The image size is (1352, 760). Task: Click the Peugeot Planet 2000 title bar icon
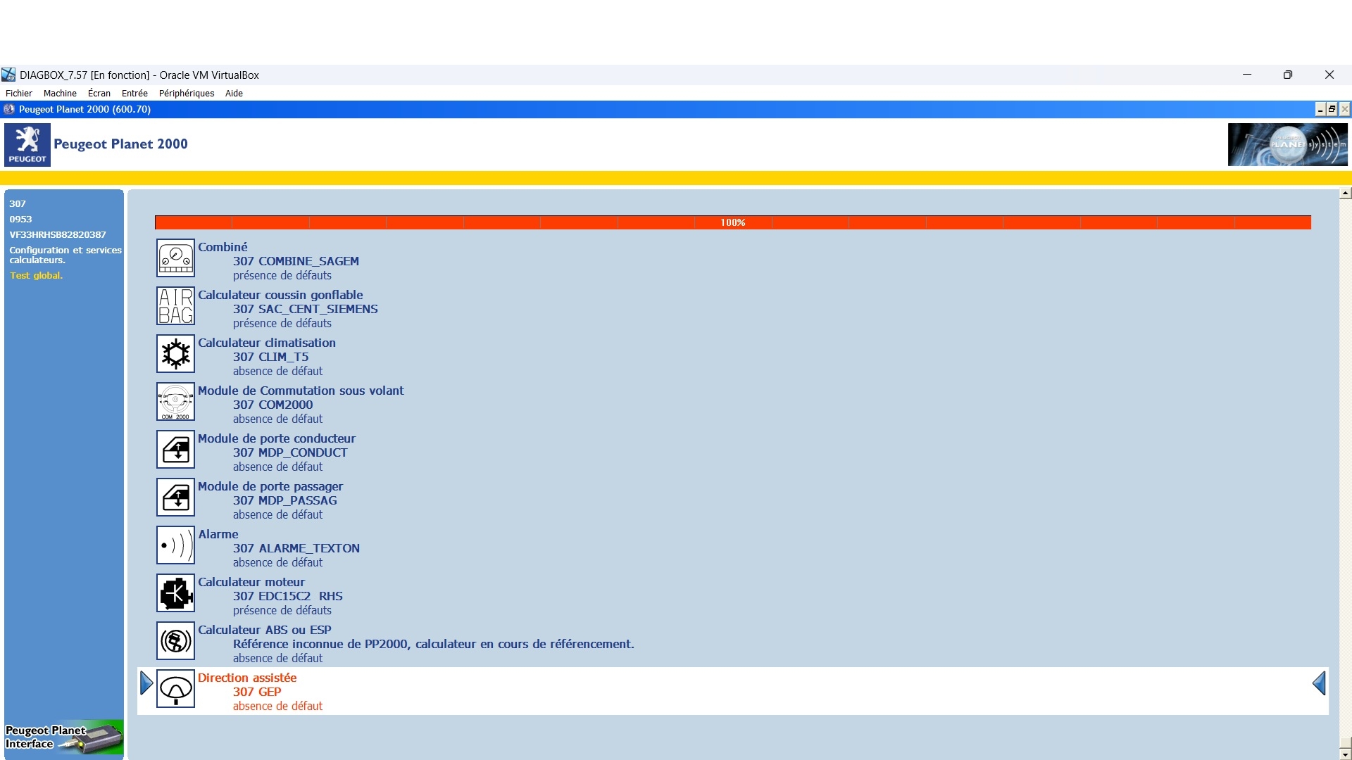tap(9, 109)
